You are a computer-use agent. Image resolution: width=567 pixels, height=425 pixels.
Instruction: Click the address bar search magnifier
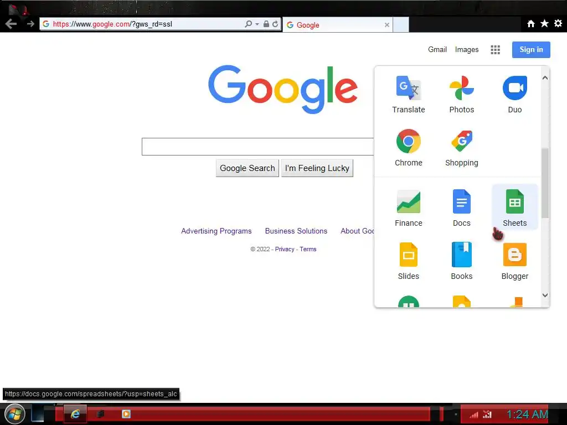248,24
